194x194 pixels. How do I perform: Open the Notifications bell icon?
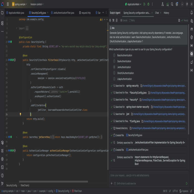pyautogui.click(x=191, y=13)
